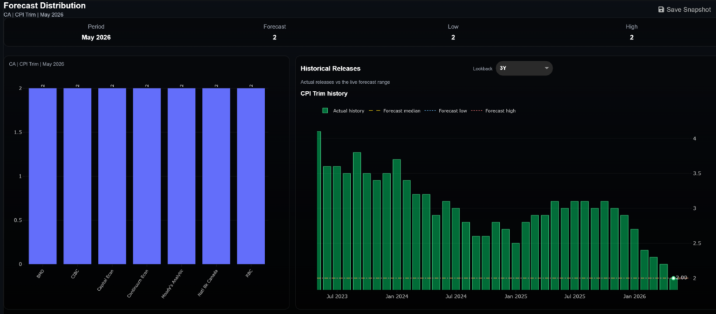The width and height of the screenshot is (716, 314).
Task: Click the 2.5 y-axis tick on history chart
Action: 696,243
